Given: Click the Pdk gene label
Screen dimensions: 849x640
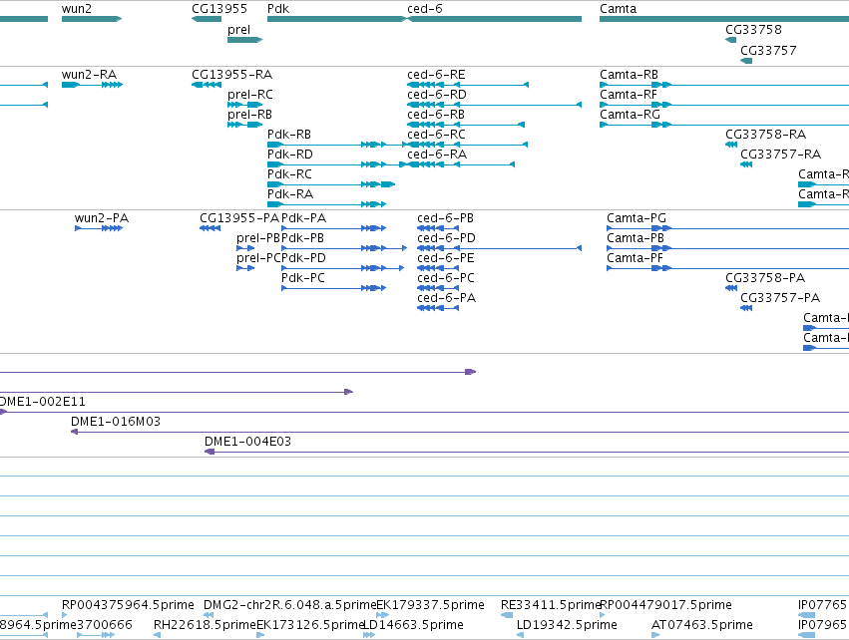Looking at the screenshot, I should pyautogui.click(x=278, y=9).
